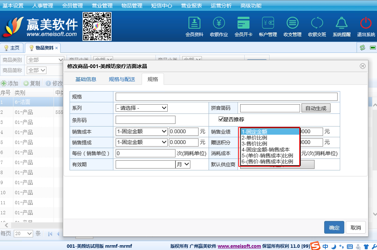This screenshot has height=250, width=377.
Task: Open the 有效期 month unit dropdown
Action: pyautogui.click(x=183, y=164)
